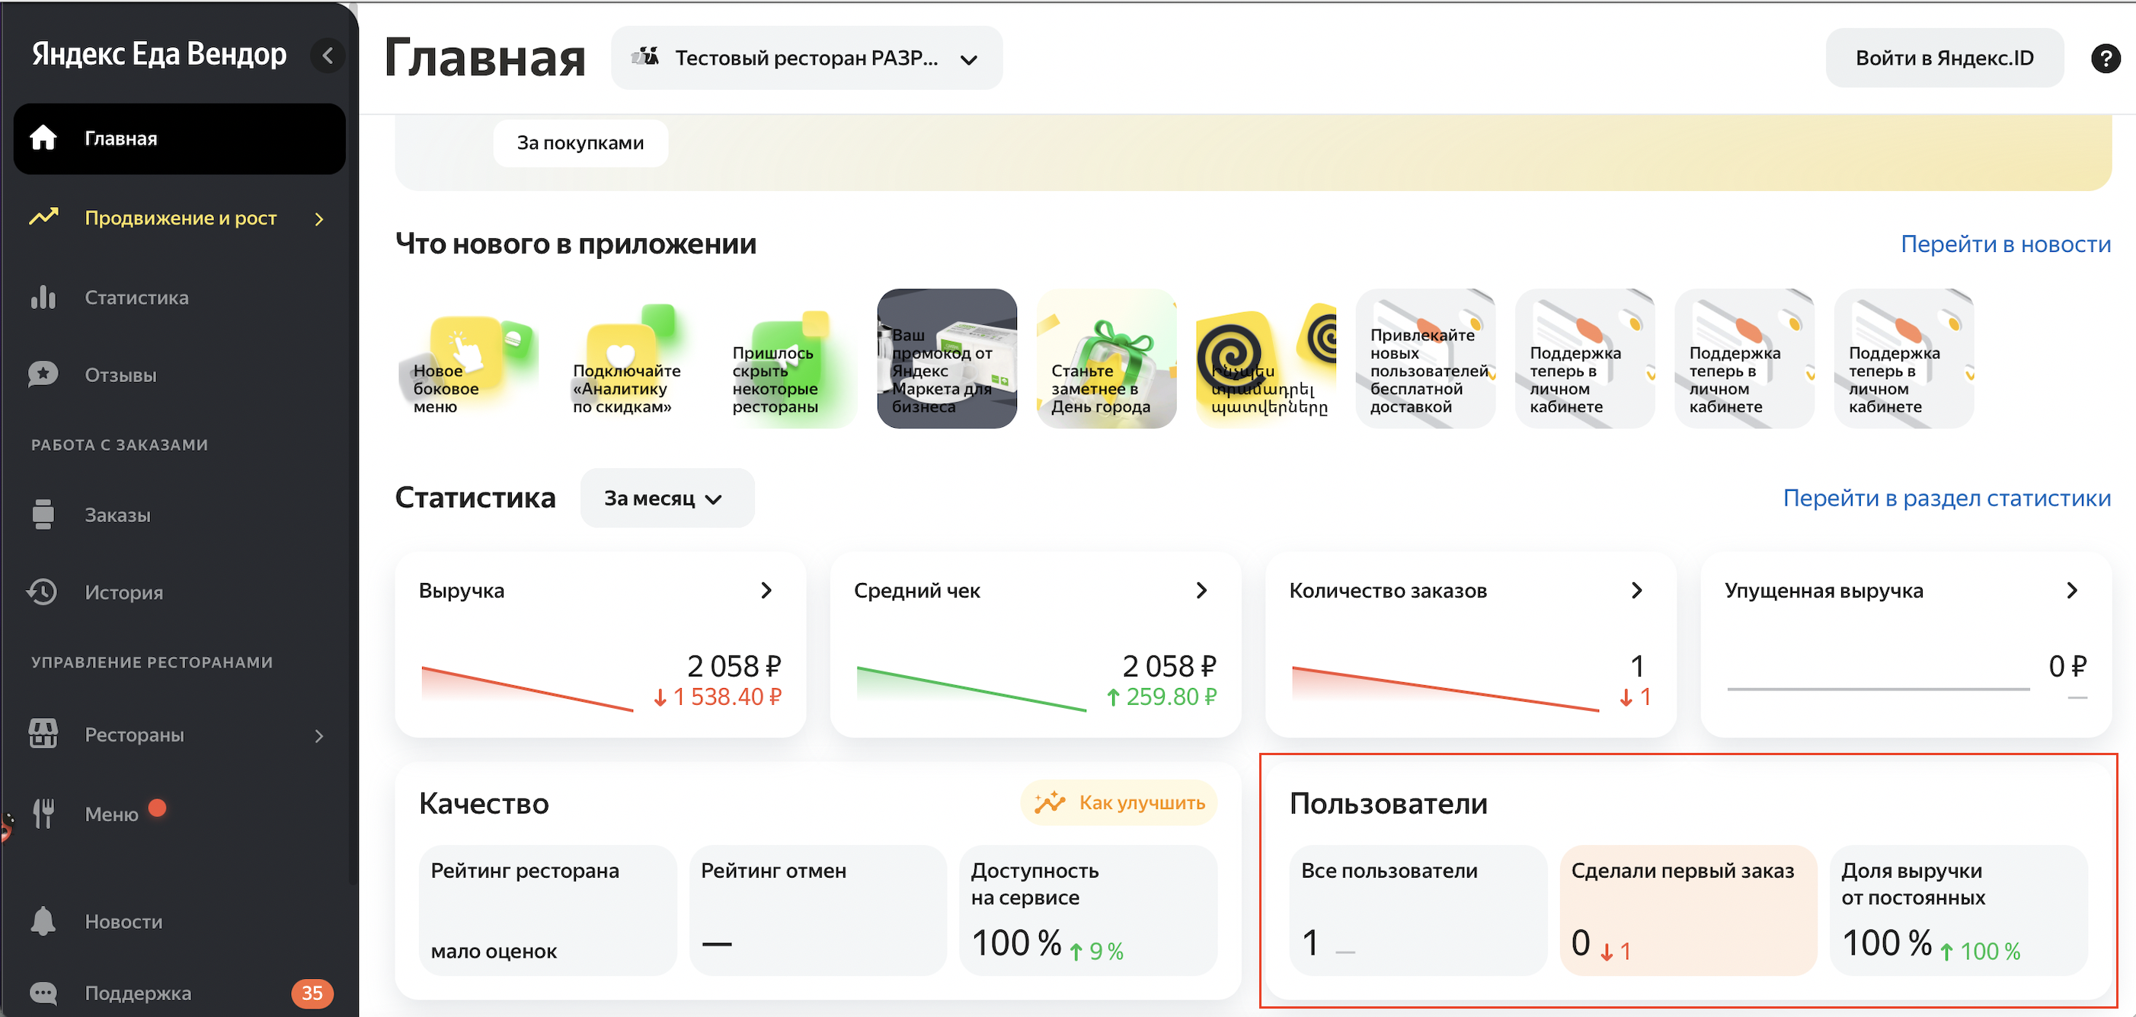Image resolution: width=2136 pixels, height=1017 pixels.
Task: Click the Как улучшить button
Action: pyautogui.click(x=1118, y=802)
